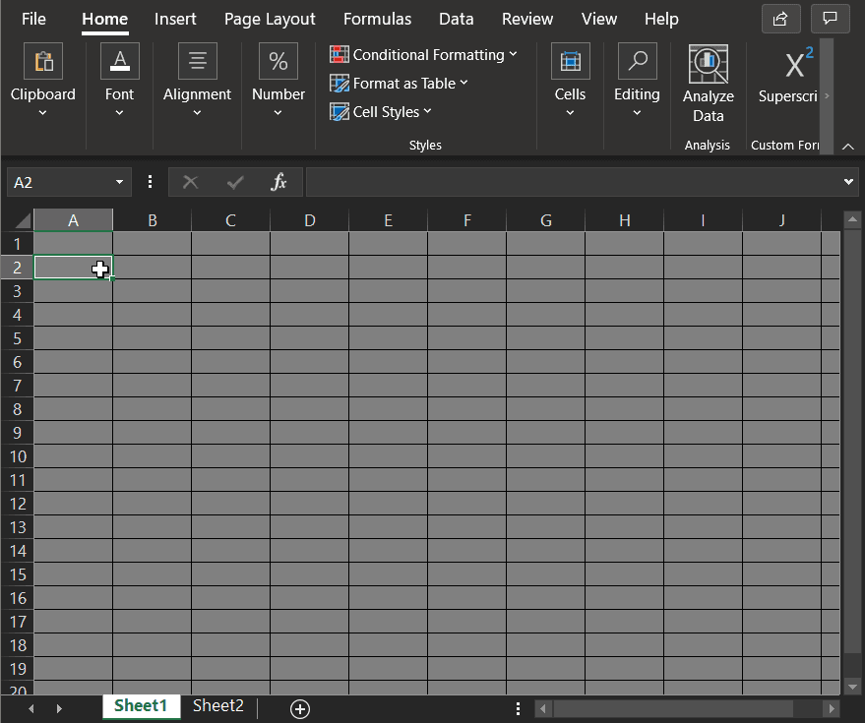865x723 pixels.
Task: Cancel entry with the X icon
Action: click(x=191, y=181)
